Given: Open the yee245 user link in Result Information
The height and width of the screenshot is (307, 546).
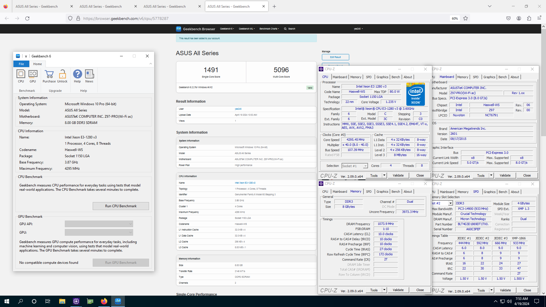Looking at the screenshot, I should click(x=238, y=109).
